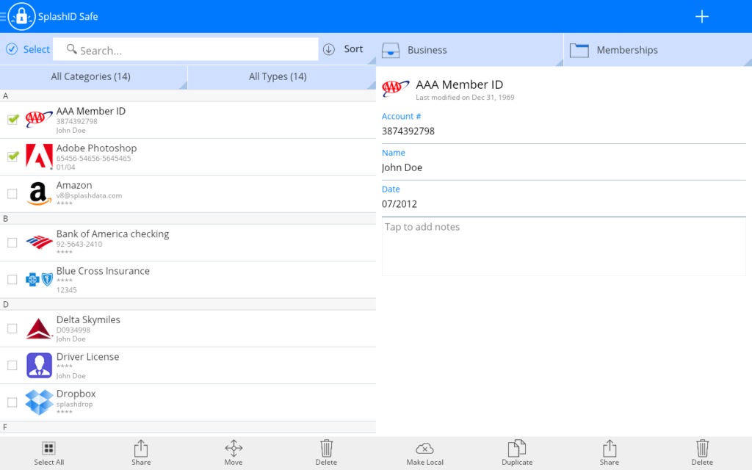Click the Amazon logo icon
752x470 pixels.
(x=39, y=194)
